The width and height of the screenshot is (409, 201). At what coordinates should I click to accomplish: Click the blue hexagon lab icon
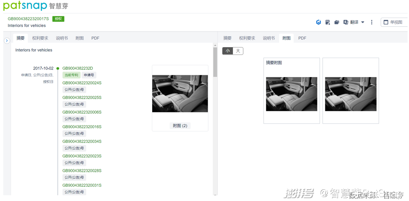318,22
